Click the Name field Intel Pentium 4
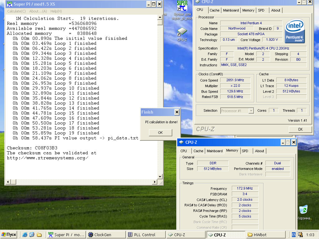Image resolution: width=319 pixels, height=239 pixels. [251, 23]
